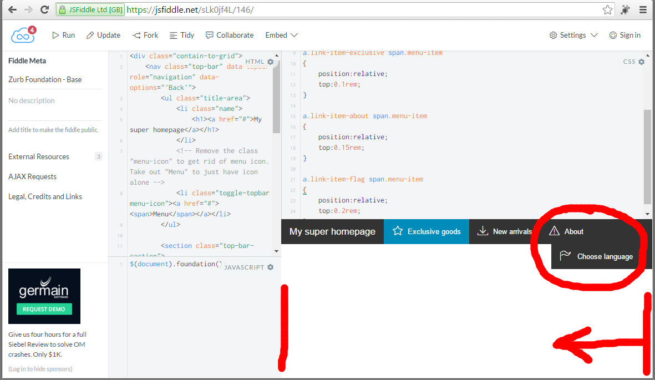Image resolution: width=655 pixels, height=380 pixels.
Task: Open the Settings dropdown menu
Action: 573,35
